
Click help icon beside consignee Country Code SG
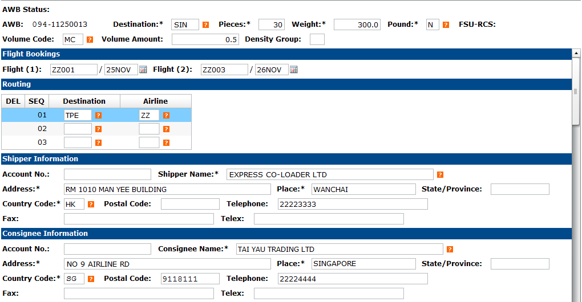pyautogui.click(x=91, y=279)
